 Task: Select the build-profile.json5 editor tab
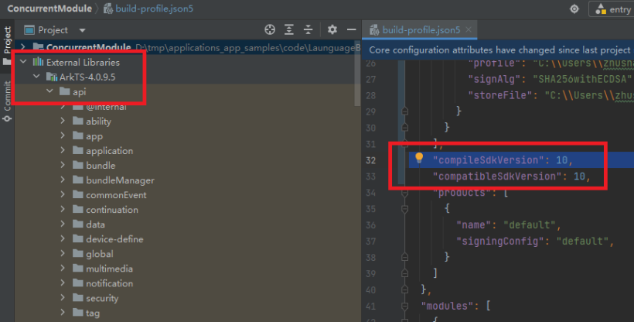click(421, 30)
